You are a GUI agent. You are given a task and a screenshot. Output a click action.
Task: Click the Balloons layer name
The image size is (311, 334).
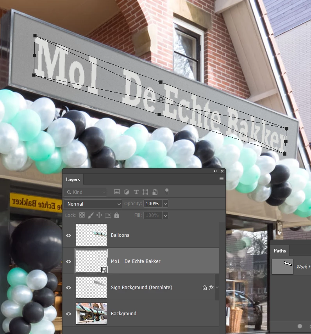tap(120, 235)
